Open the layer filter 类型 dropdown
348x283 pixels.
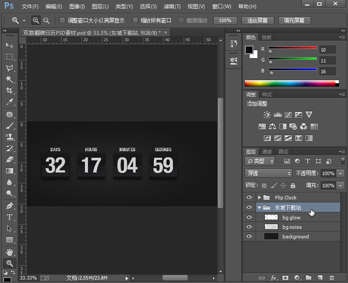coord(260,161)
